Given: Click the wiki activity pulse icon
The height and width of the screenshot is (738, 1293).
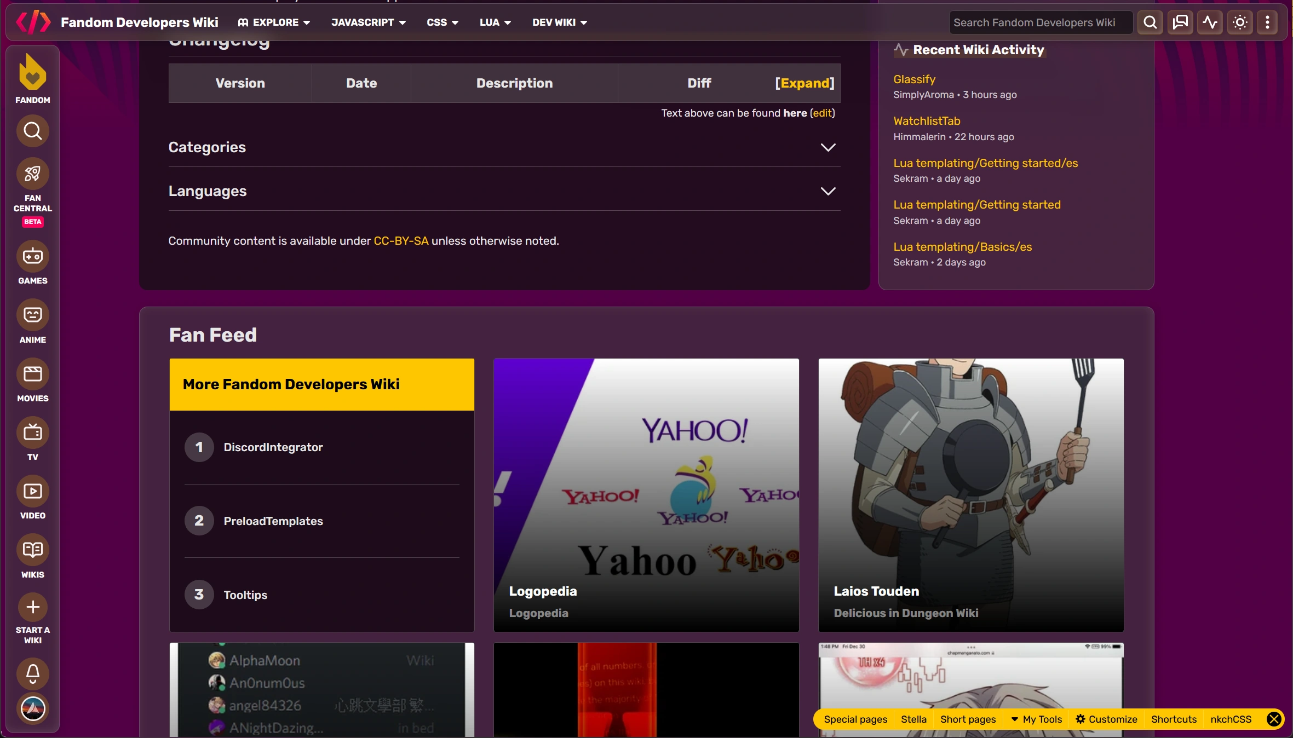Looking at the screenshot, I should point(1210,22).
